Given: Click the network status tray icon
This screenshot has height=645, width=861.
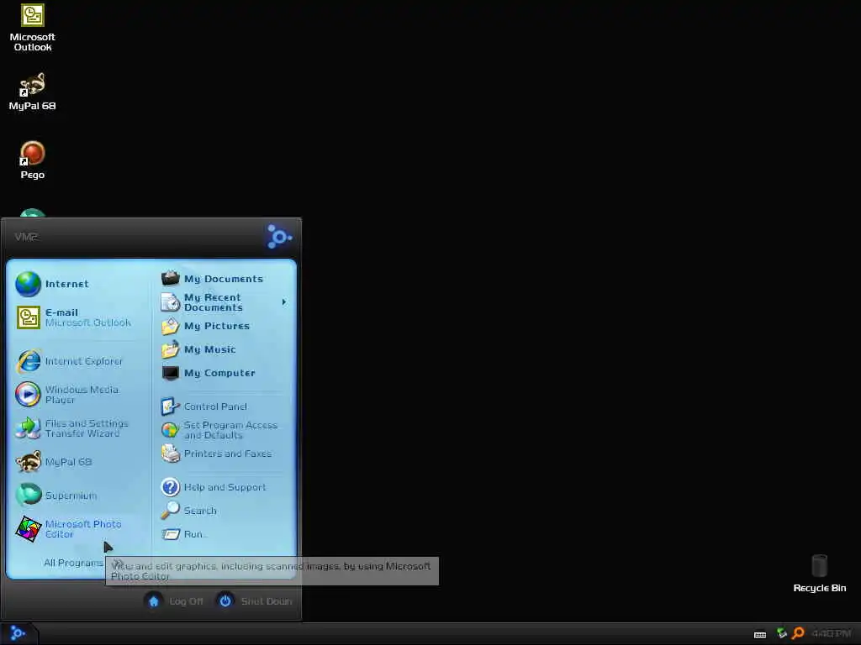Looking at the screenshot, I should click(x=782, y=633).
